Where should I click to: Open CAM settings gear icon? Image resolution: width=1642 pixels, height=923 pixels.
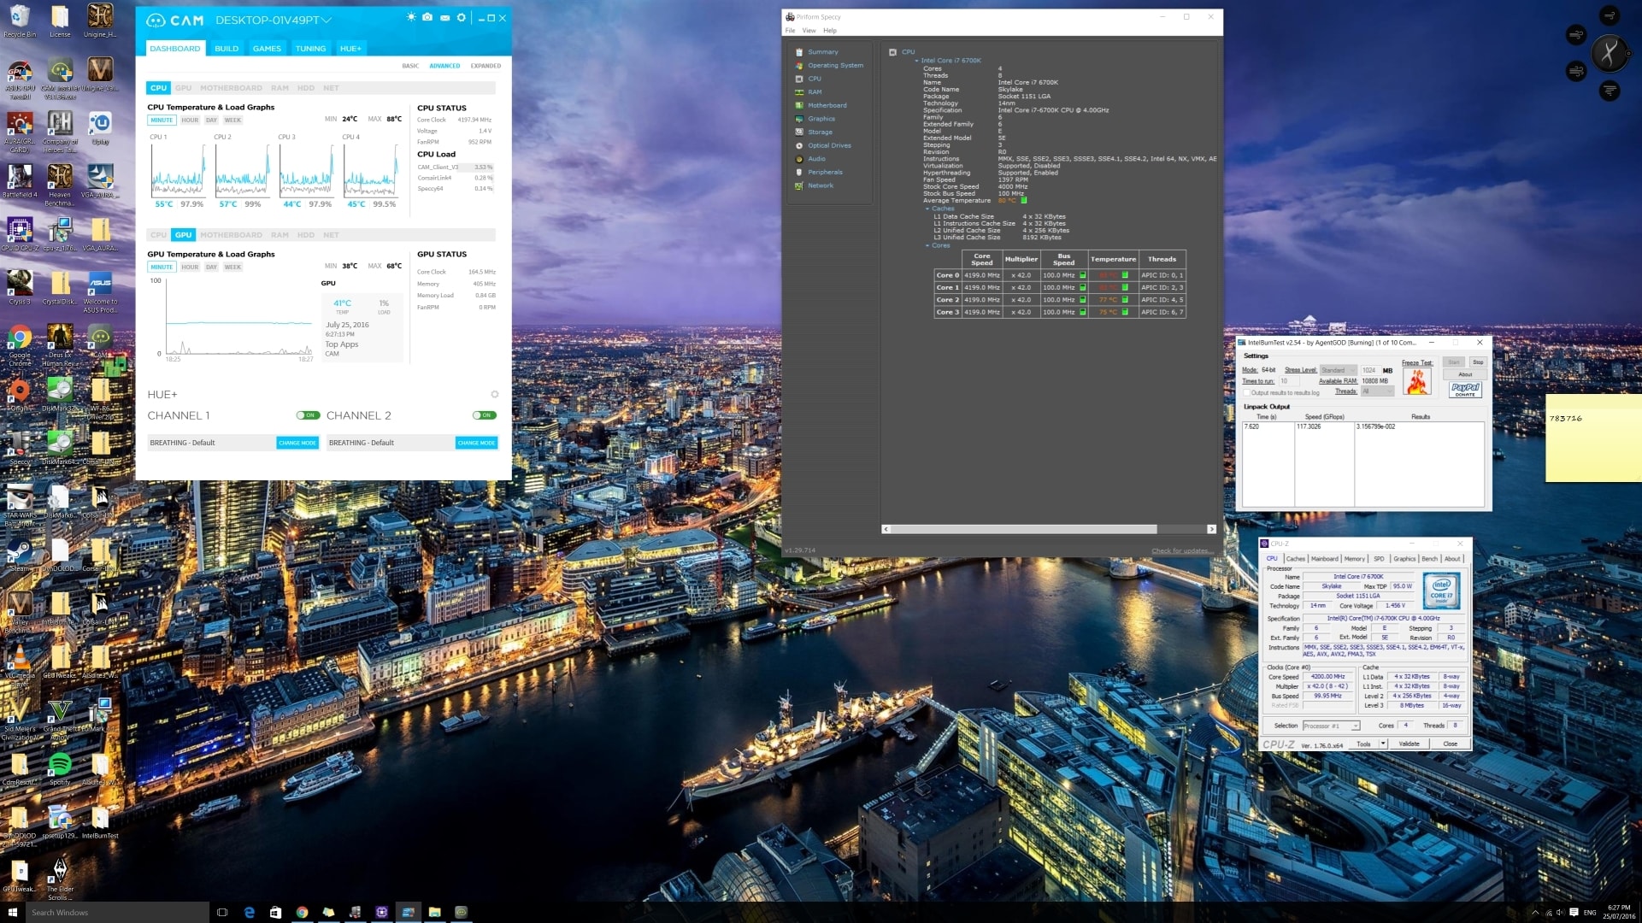click(x=462, y=18)
